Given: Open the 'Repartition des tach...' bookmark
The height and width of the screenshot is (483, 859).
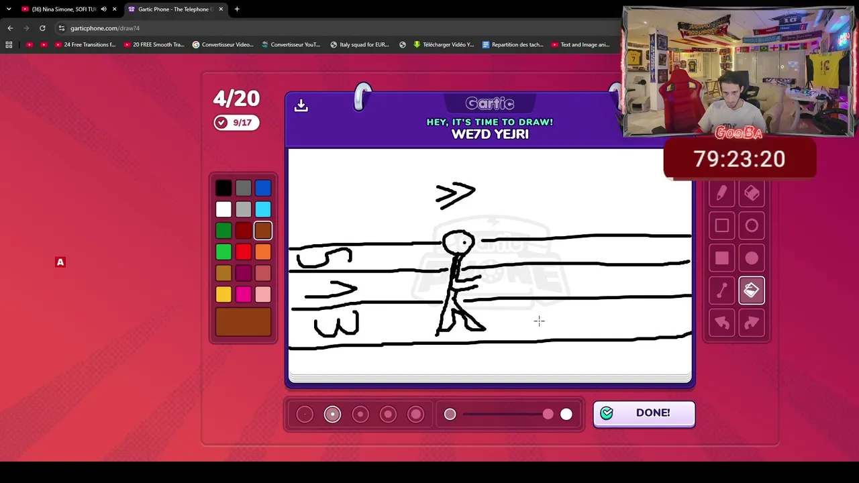Looking at the screenshot, I should pos(513,45).
